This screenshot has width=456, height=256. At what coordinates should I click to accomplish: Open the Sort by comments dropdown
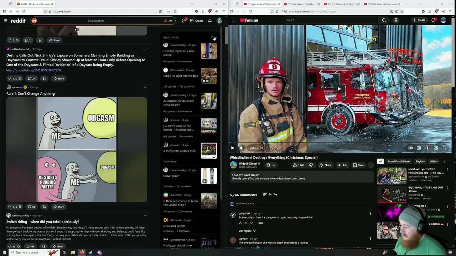[270, 194]
